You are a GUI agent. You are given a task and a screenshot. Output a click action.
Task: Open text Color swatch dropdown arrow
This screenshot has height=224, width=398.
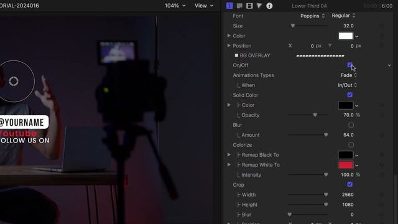tap(356, 36)
